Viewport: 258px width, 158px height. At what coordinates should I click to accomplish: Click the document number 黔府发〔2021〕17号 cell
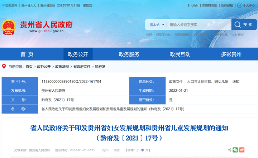[x=58, y=100]
